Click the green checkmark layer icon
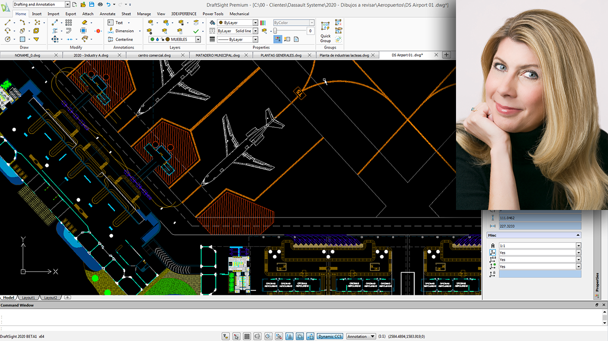608x341 pixels. click(x=196, y=31)
